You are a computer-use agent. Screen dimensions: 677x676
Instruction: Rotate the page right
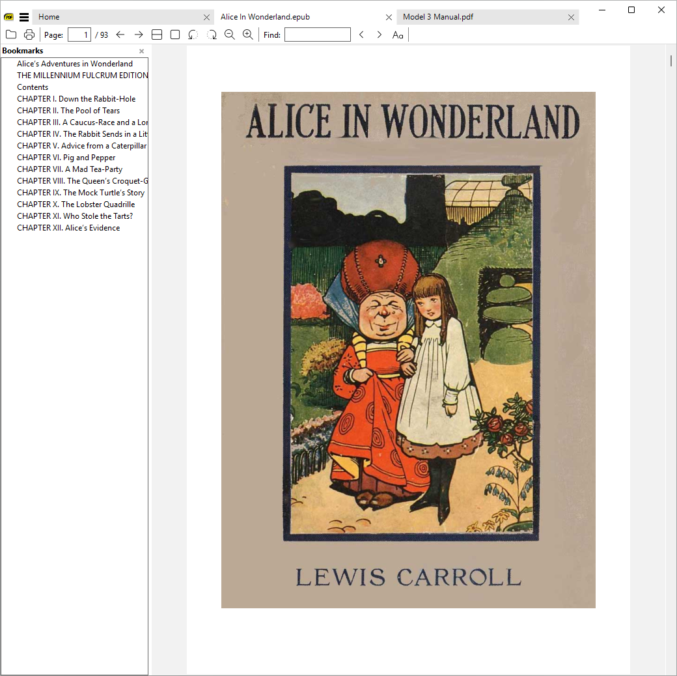[212, 35]
